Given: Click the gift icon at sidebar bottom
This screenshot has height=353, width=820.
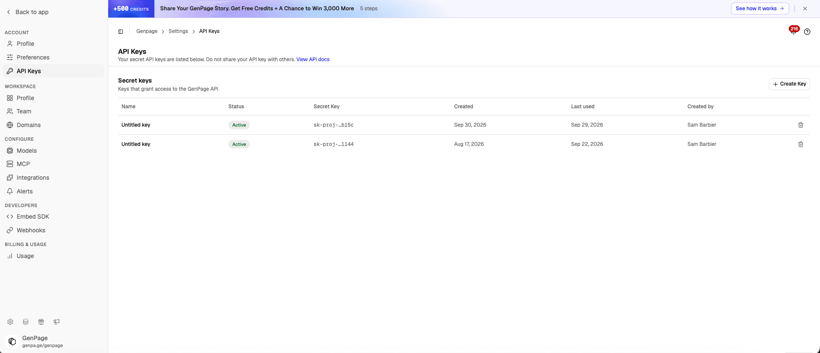Looking at the screenshot, I should click(x=41, y=322).
